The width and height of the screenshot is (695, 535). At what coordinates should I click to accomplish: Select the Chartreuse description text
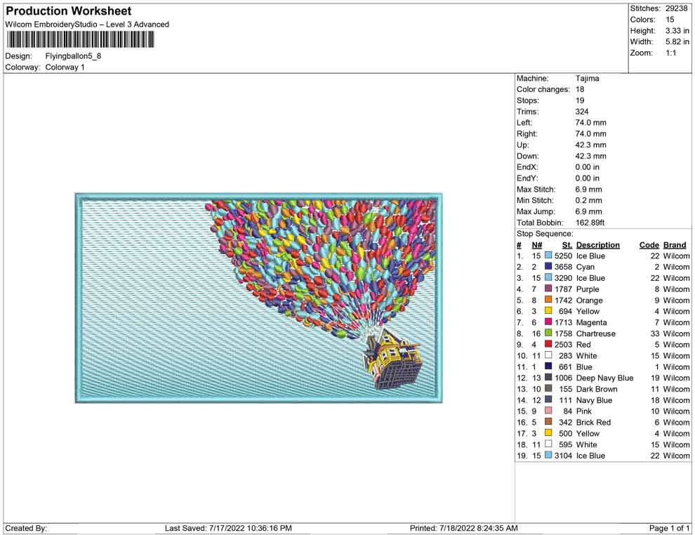point(596,333)
